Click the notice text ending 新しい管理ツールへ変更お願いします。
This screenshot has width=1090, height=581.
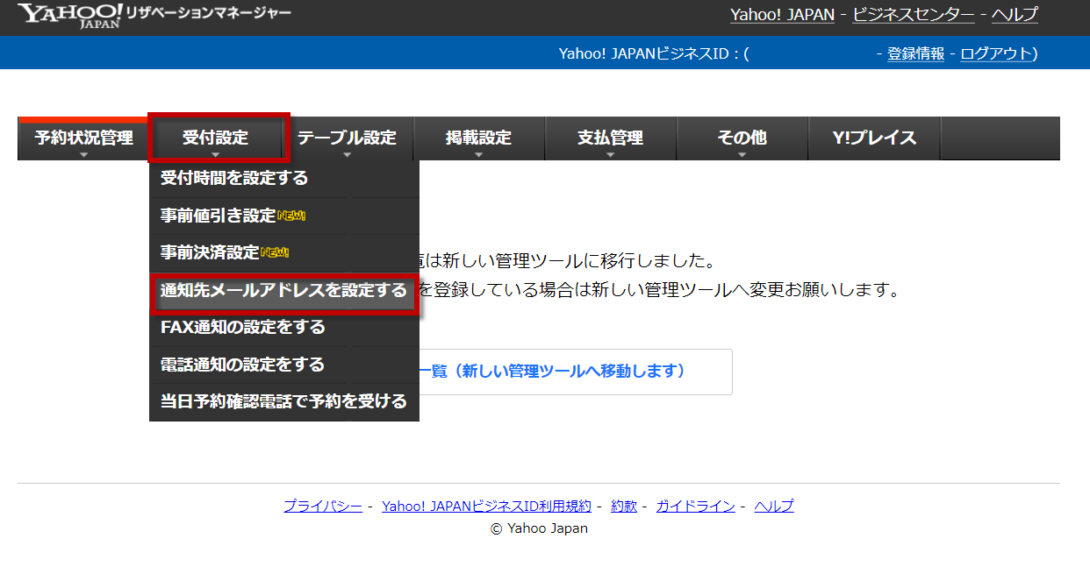(660, 290)
